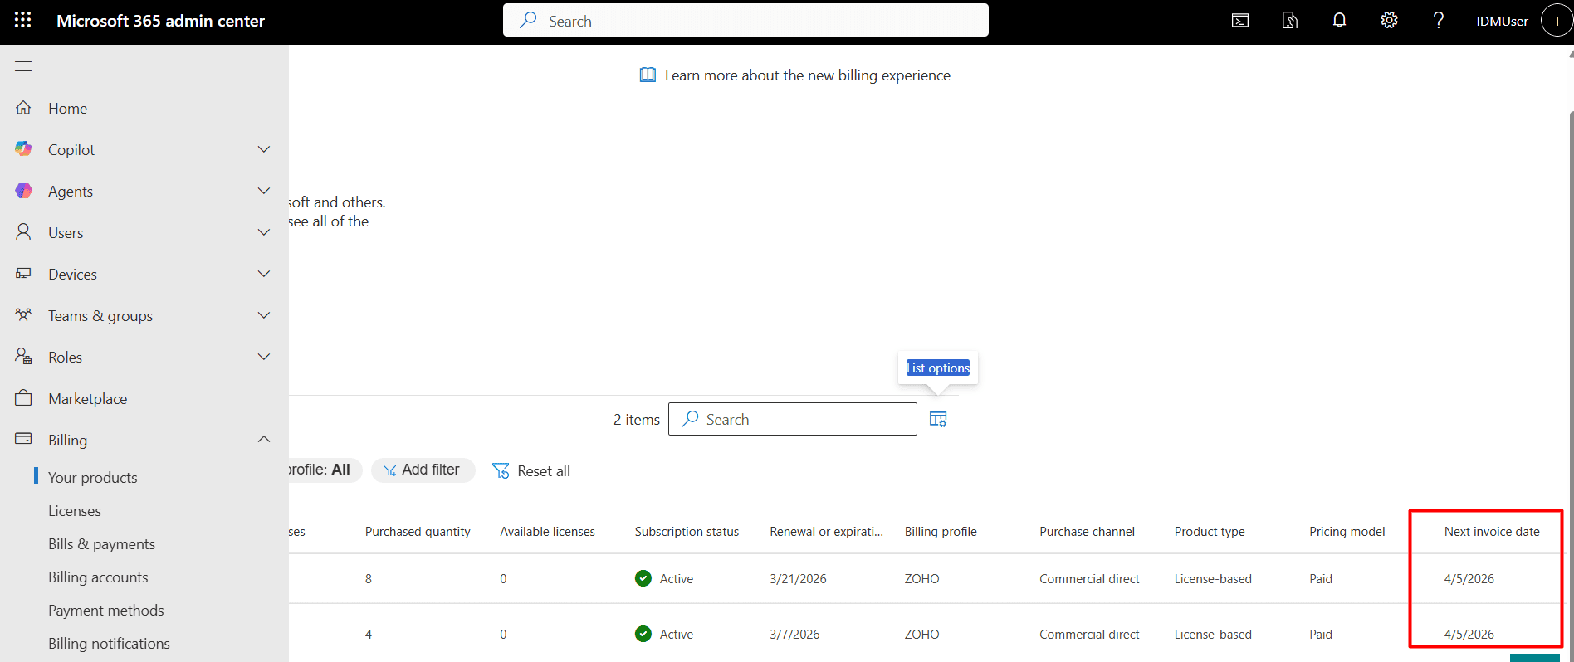The height and width of the screenshot is (662, 1574).
Task: Expand the Copilot chevron
Action: [x=264, y=149]
